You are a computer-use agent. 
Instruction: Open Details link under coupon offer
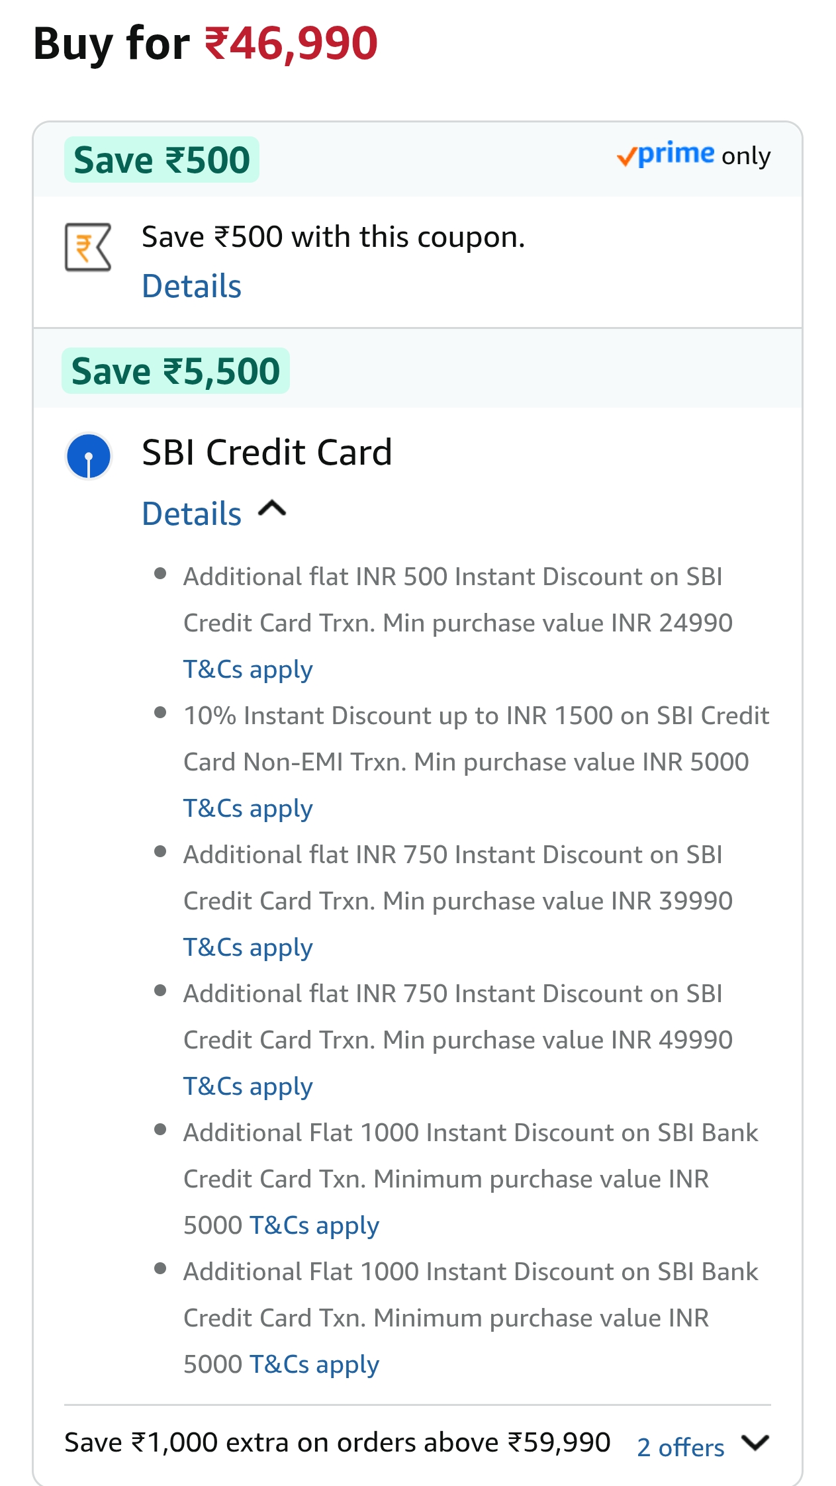point(192,286)
